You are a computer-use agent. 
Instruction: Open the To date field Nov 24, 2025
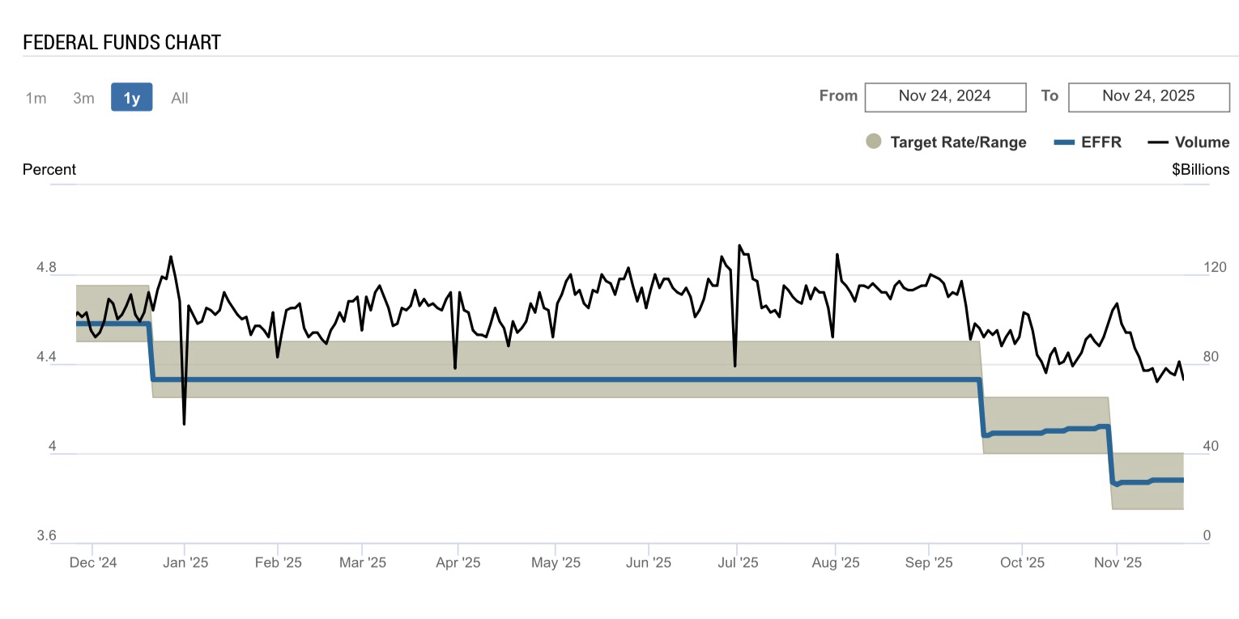point(1147,96)
